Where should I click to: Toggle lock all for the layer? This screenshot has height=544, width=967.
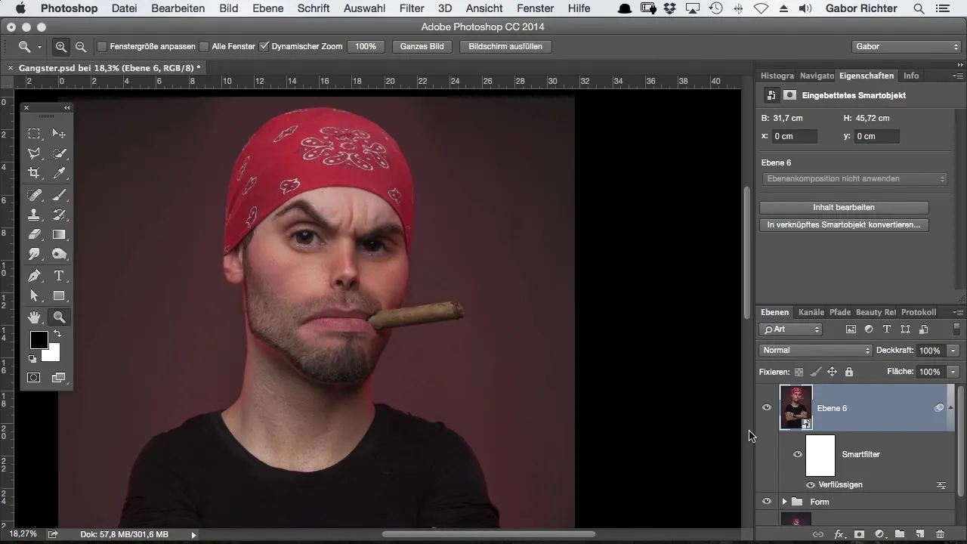tap(849, 372)
